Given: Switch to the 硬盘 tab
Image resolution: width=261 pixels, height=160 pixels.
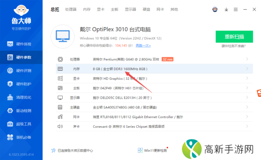Looking at the screenshot, I should (x=147, y=10).
